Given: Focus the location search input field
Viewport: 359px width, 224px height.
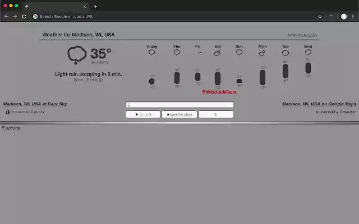Looking at the screenshot, I should pos(179,105).
